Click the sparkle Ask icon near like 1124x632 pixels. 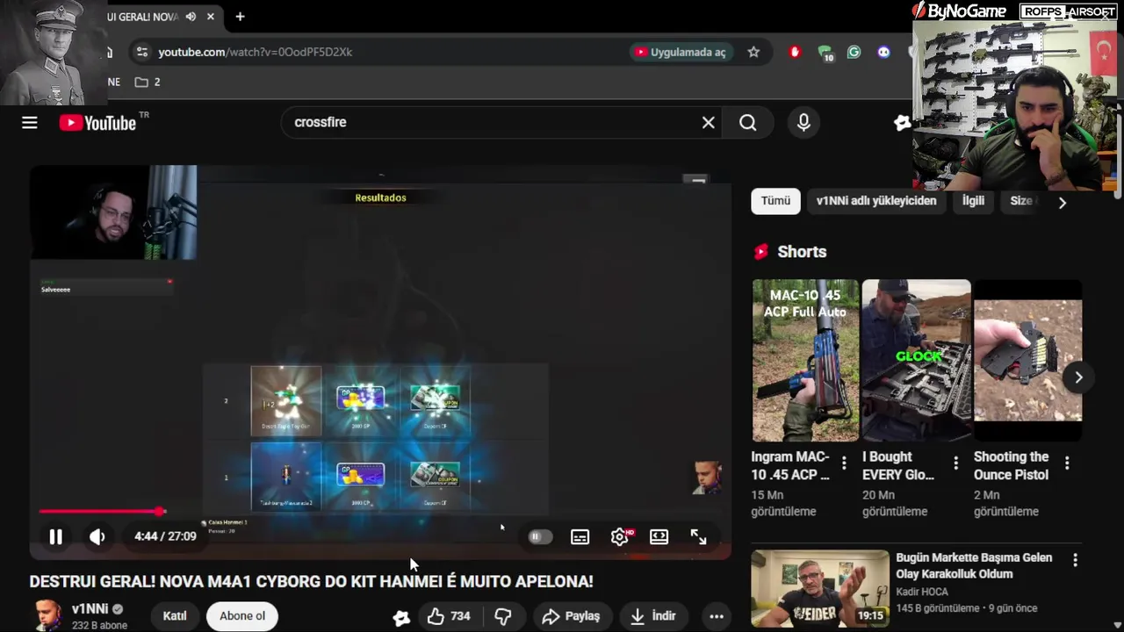point(401,617)
